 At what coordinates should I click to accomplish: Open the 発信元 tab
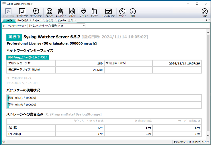(50, 21)
